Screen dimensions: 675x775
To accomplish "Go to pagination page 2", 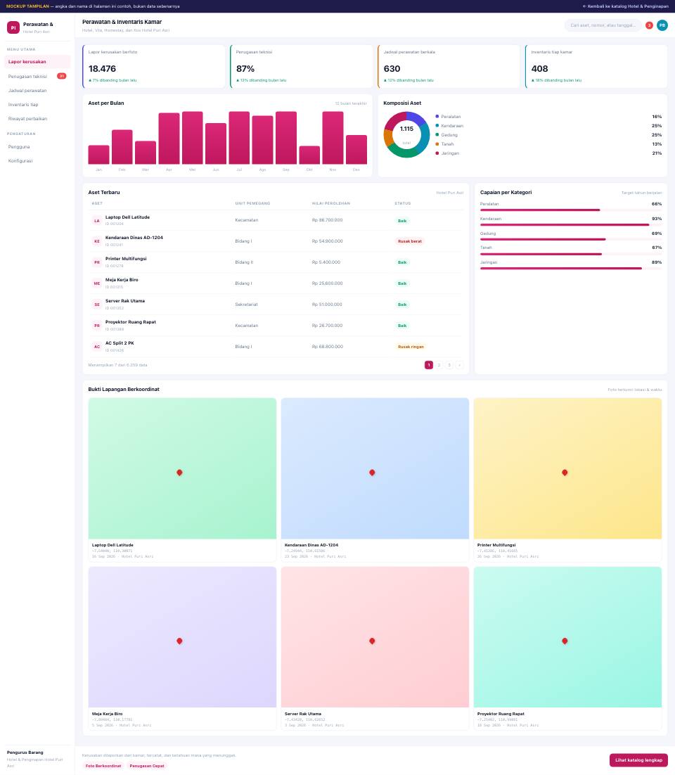I will [439, 365].
